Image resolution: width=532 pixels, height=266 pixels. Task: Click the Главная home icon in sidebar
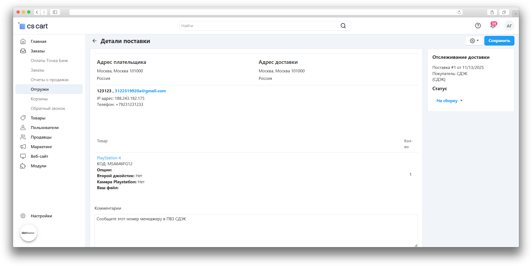click(x=23, y=41)
